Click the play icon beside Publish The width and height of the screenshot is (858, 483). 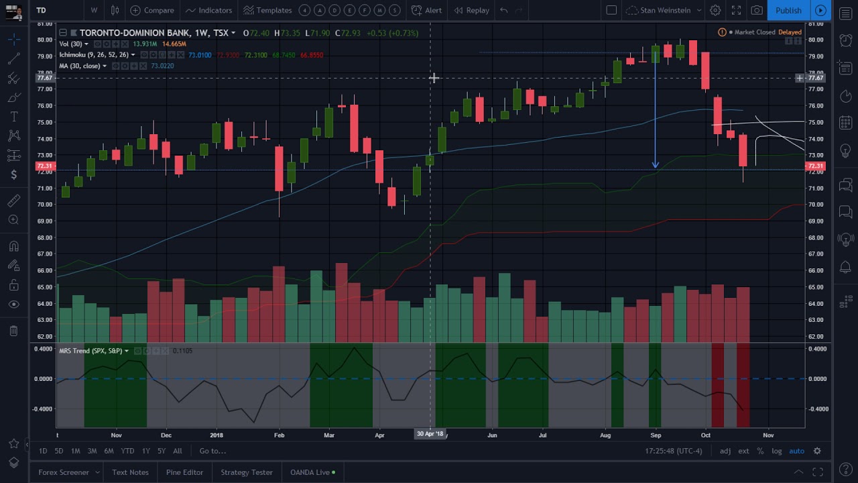click(820, 10)
